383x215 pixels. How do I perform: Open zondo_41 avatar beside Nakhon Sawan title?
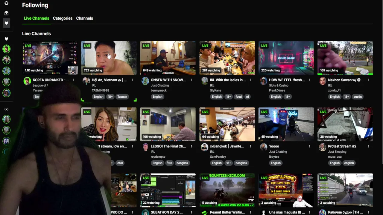322,81
